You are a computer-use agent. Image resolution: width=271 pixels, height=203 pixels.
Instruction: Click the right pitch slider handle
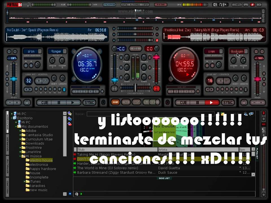[x=257, y=79]
